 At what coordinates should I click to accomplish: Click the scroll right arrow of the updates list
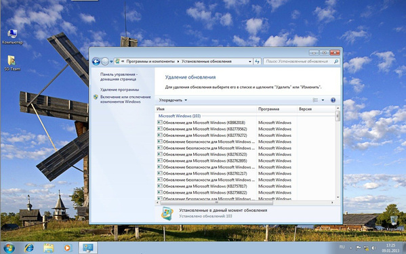(332, 203)
